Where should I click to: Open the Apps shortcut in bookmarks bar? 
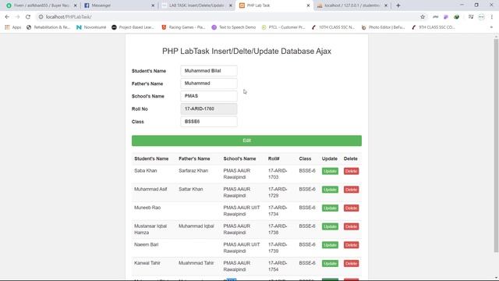click(x=13, y=27)
